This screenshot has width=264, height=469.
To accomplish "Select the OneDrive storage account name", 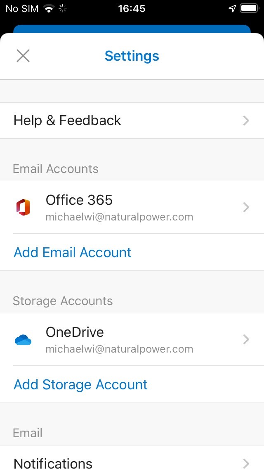I will coord(75,332).
